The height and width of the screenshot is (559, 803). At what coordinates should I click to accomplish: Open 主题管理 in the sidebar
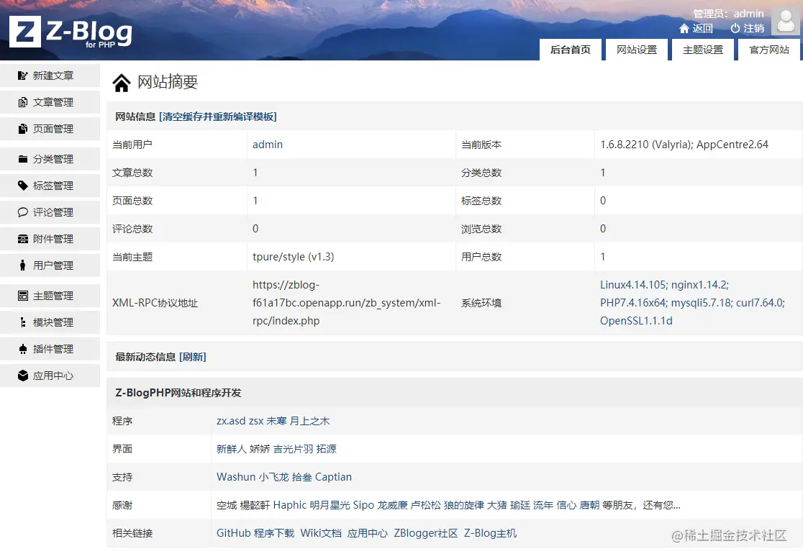tap(50, 296)
